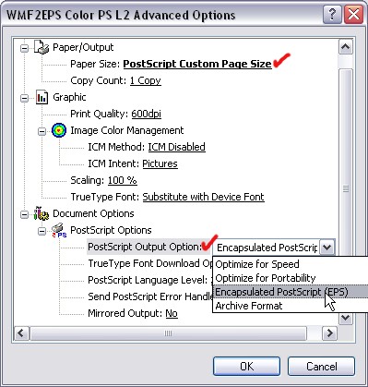368x387 pixels.
Task: Collapse the Paper/Output tree node
Action: tap(24, 48)
